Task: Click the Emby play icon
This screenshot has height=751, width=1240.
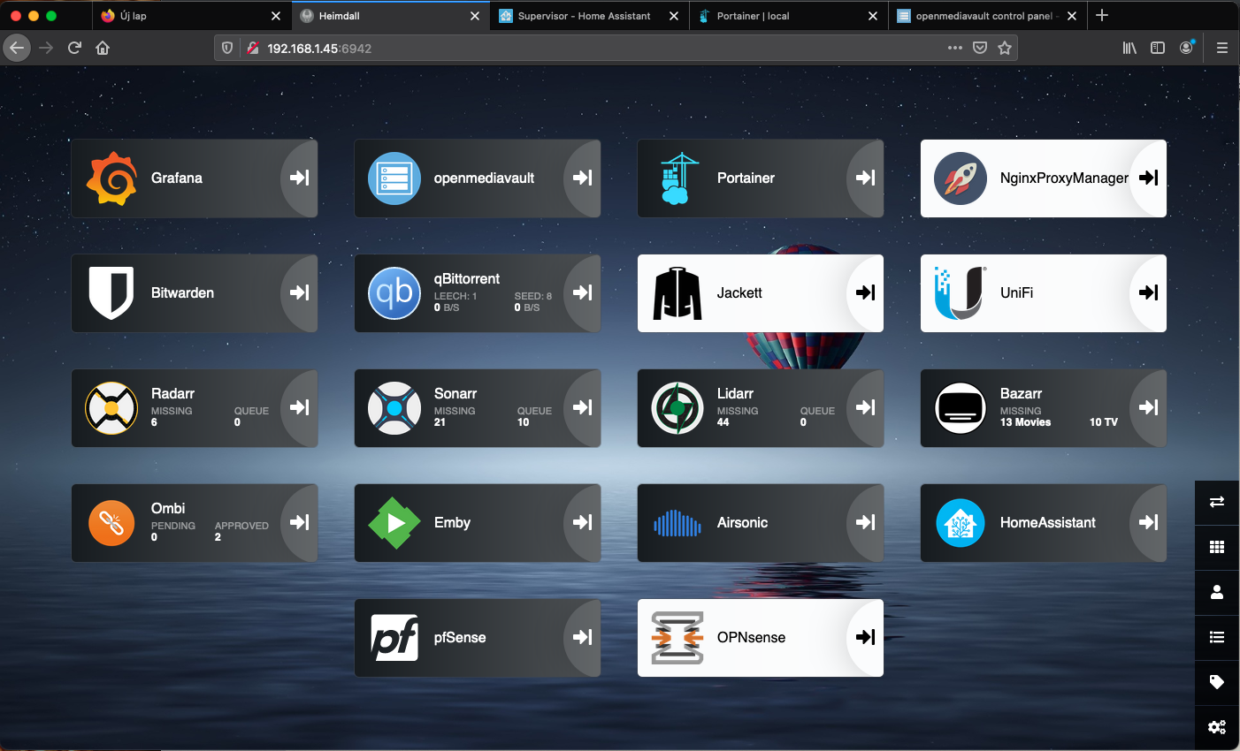Action: pyautogui.click(x=394, y=523)
